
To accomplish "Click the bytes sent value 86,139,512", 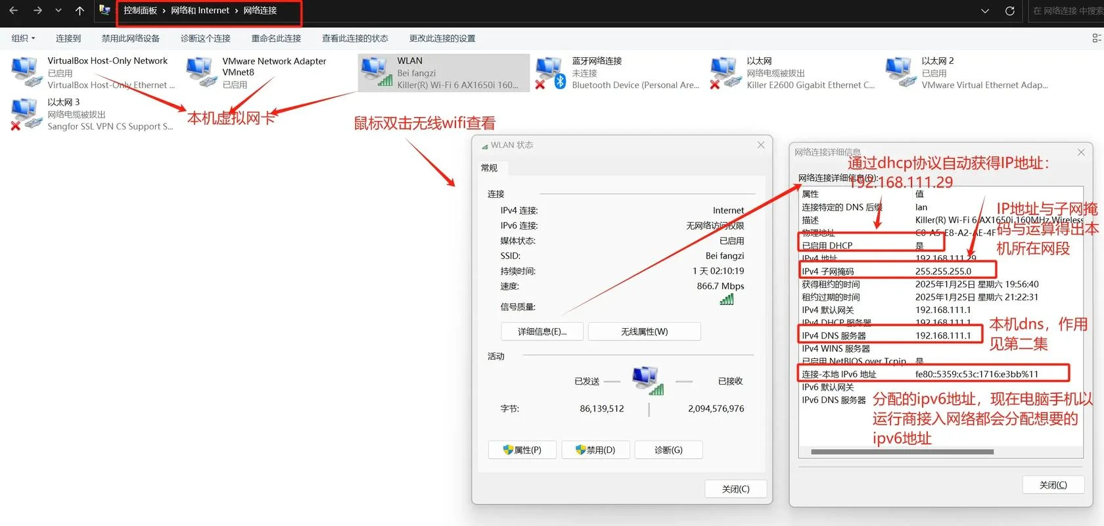I will coord(602,408).
